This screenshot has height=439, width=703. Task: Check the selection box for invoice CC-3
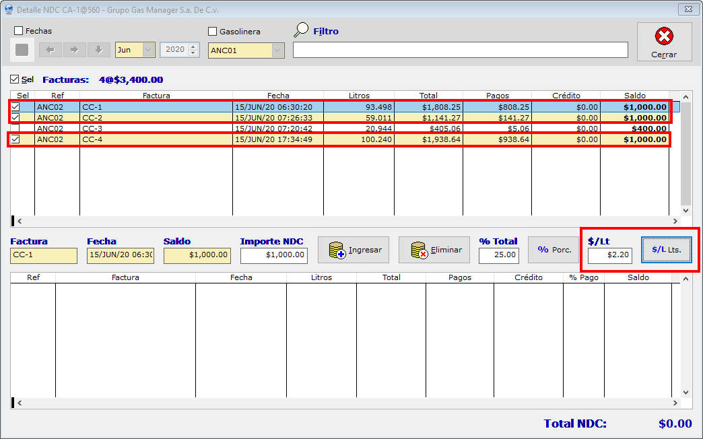15,129
